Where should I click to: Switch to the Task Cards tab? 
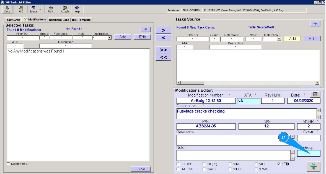13,20
